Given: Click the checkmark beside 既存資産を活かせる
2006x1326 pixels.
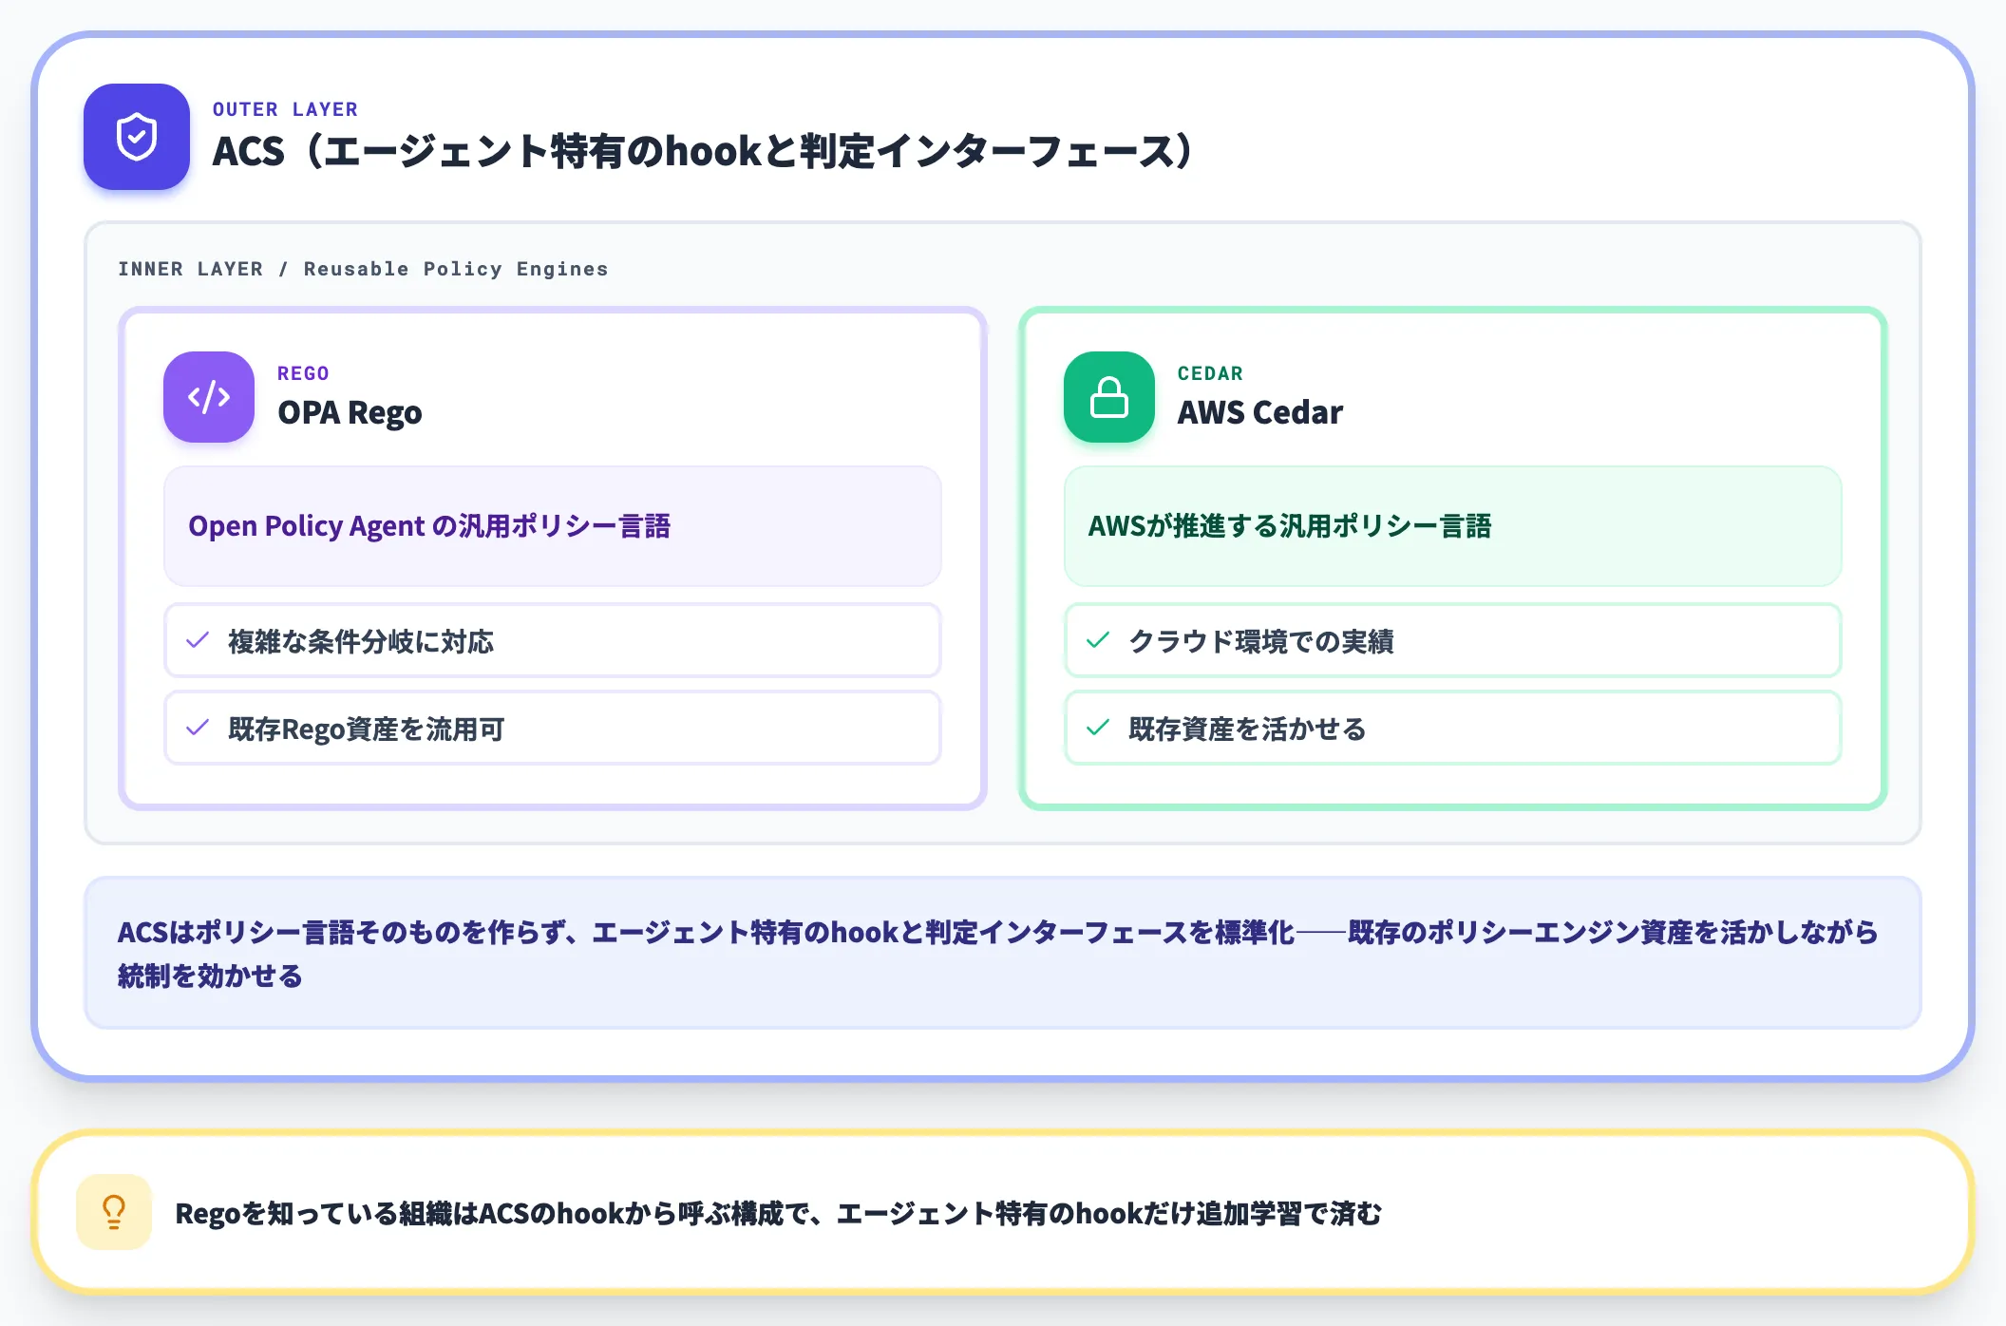Looking at the screenshot, I should point(1098,728).
